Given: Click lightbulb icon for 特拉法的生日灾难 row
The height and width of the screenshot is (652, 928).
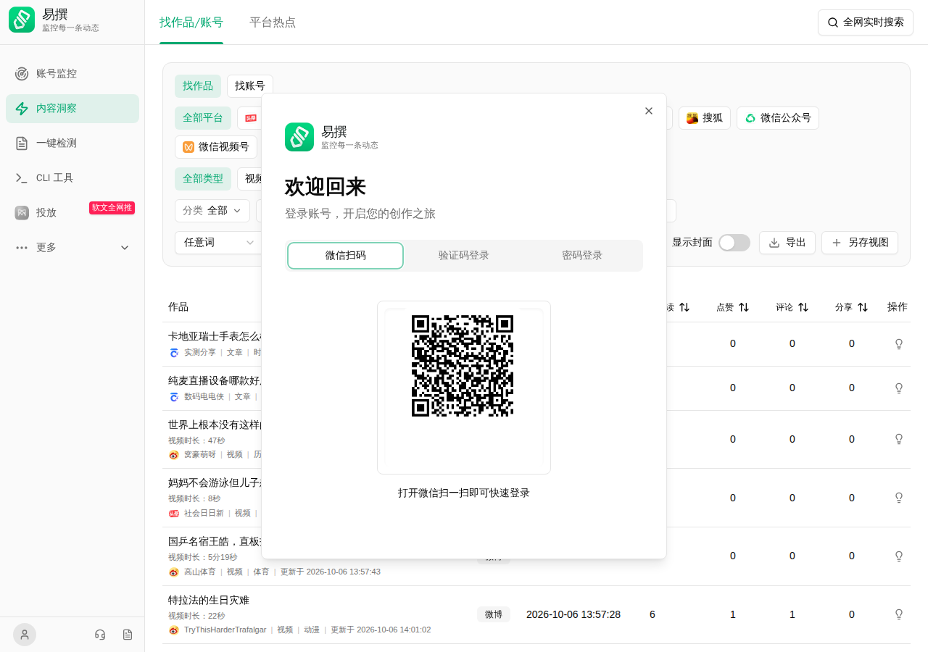Looking at the screenshot, I should pyautogui.click(x=899, y=614).
